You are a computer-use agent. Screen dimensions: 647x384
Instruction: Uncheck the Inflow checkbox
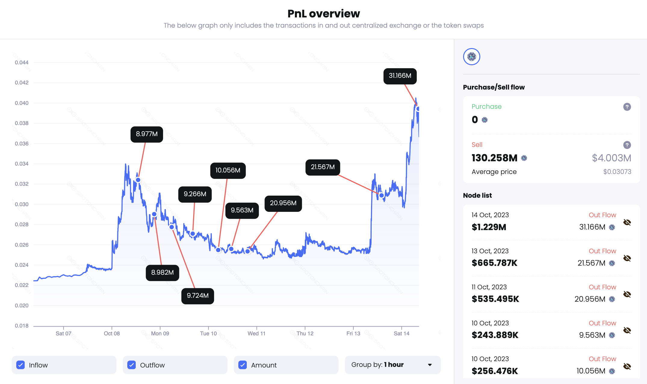21,365
